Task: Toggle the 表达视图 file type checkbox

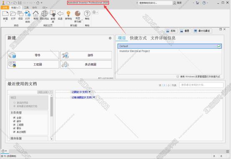Action: click(x=14, y=132)
